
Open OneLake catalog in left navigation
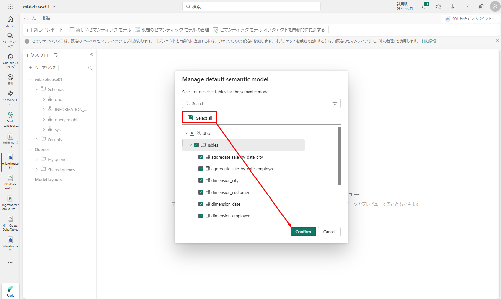pyautogui.click(x=10, y=61)
